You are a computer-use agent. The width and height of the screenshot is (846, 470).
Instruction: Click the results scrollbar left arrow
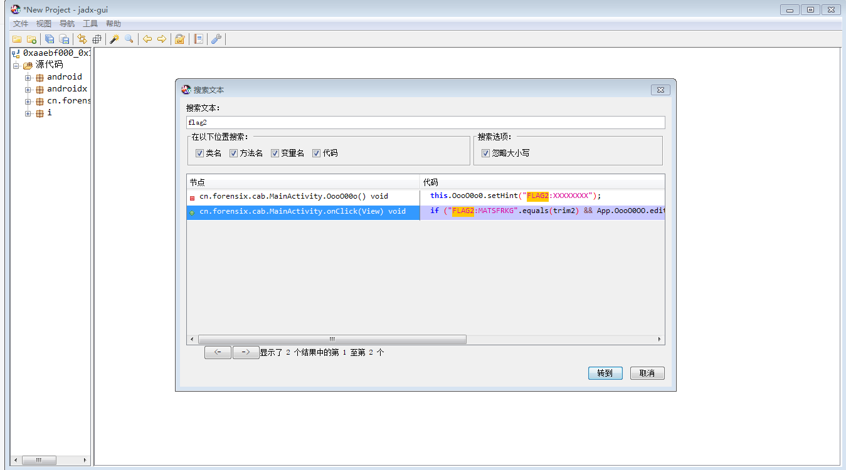pos(192,339)
